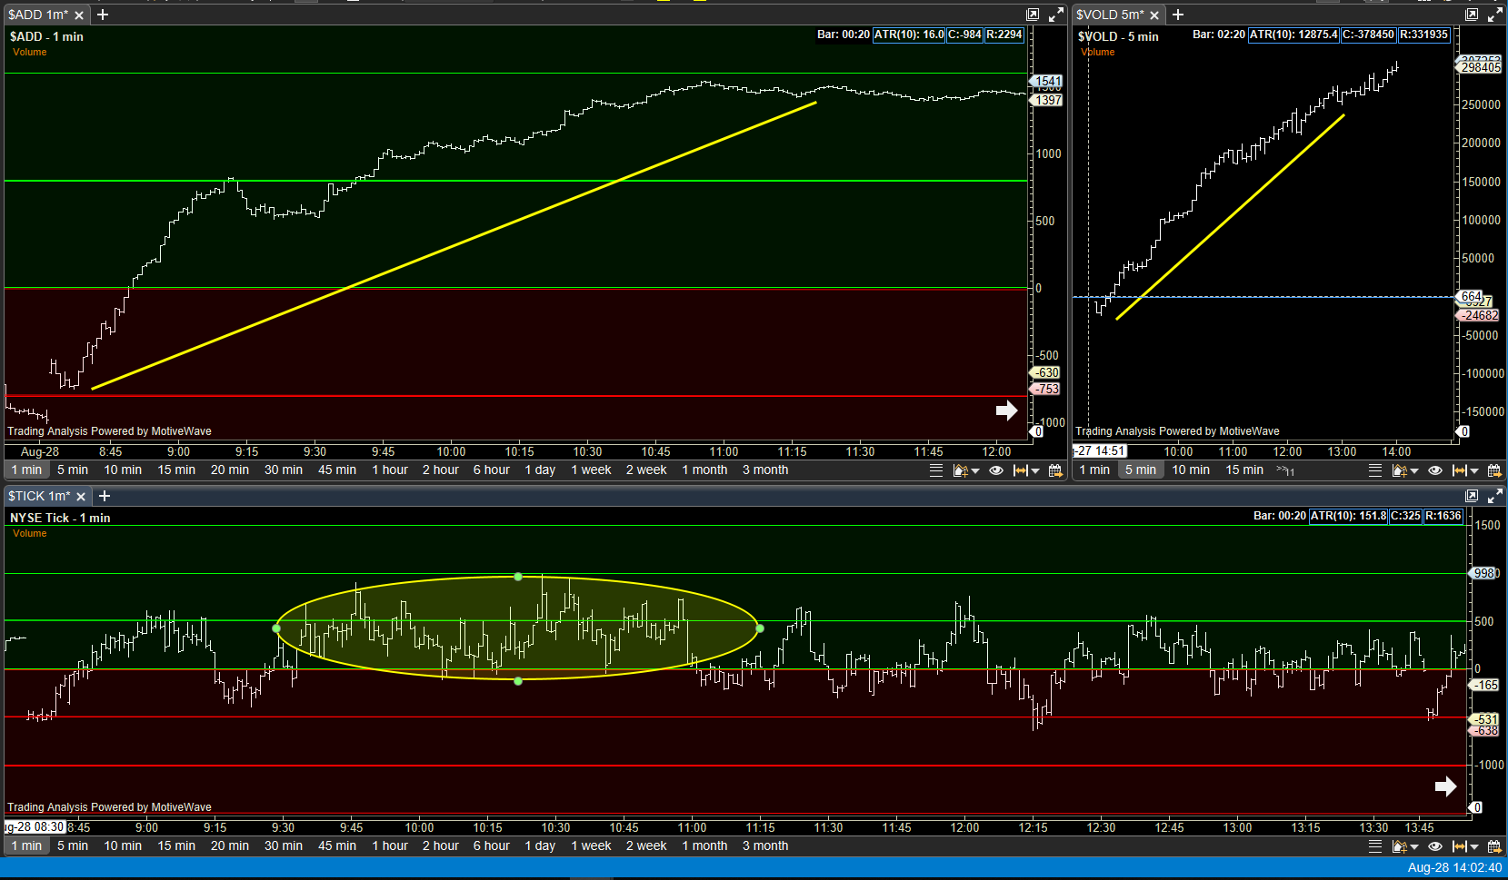The image size is (1508, 880).
Task: Set $ADD chart to 1 hour bars
Action: (x=390, y=470)
